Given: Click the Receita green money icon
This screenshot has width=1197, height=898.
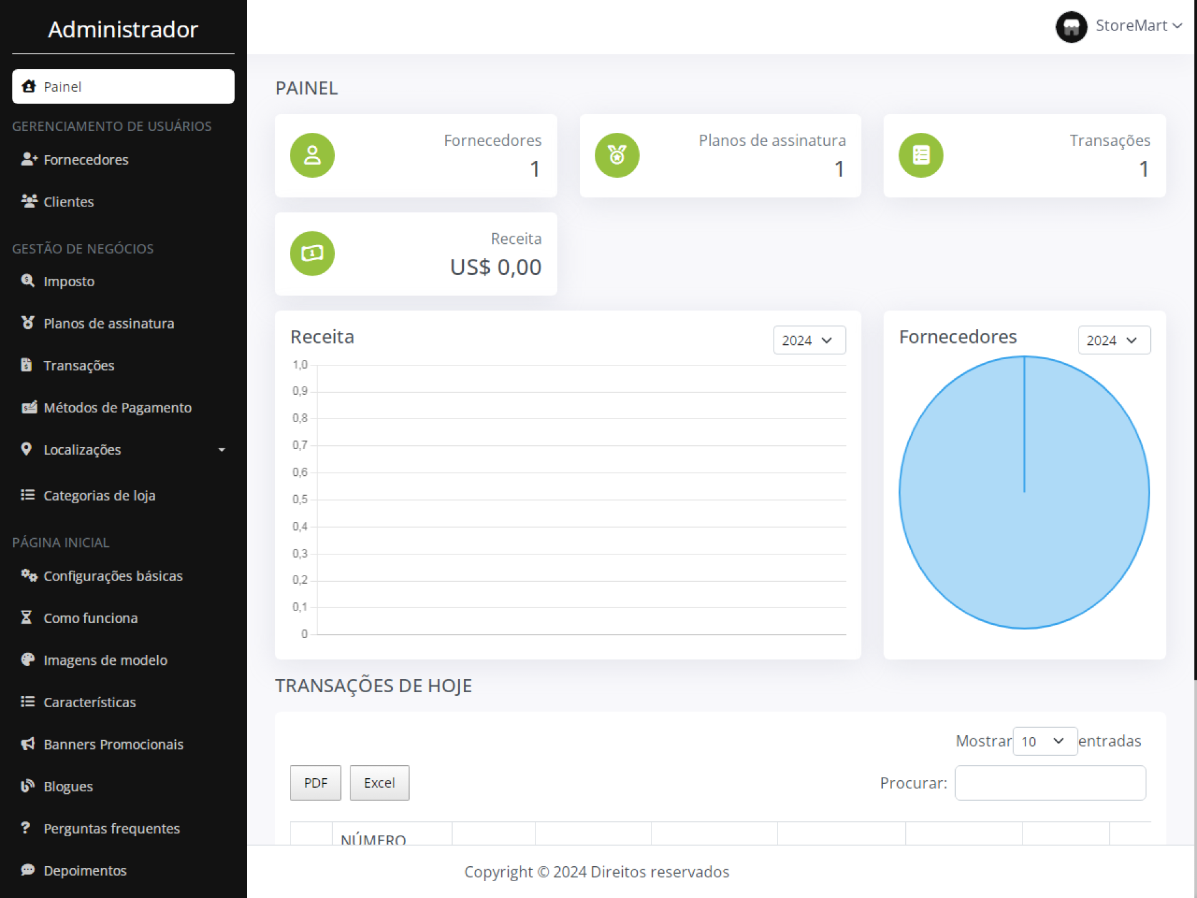Looking at the screenshot, I should coord(312,253).
